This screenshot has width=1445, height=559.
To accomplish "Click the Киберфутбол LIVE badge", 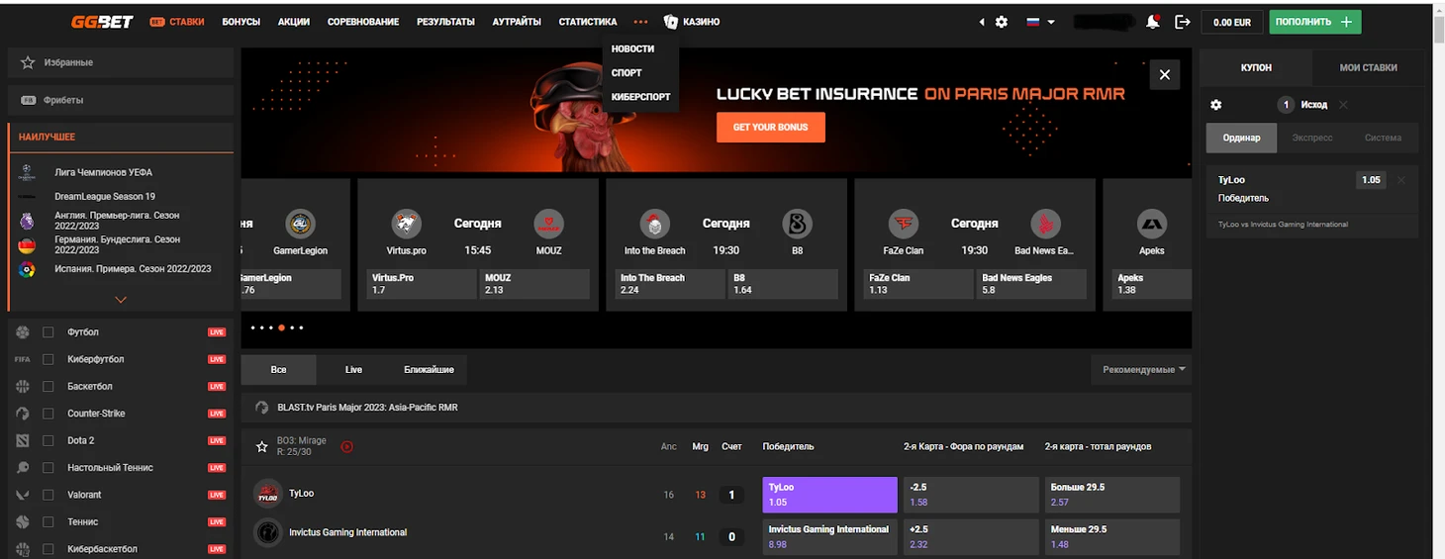I will click(x=217, y=359).
